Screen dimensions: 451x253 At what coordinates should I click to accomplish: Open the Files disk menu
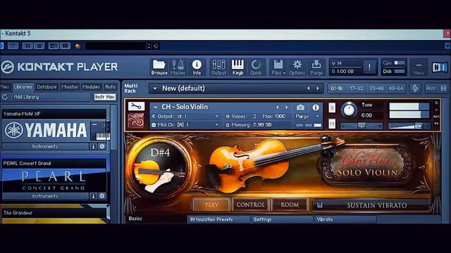(x=278, y=67)
